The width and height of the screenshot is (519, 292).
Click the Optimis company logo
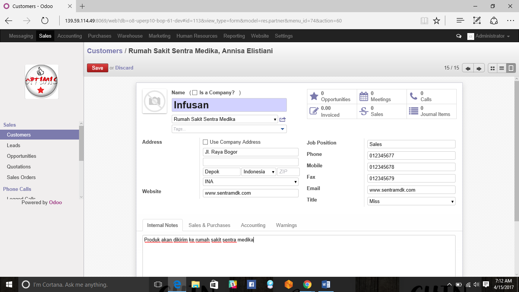[42, 82]
